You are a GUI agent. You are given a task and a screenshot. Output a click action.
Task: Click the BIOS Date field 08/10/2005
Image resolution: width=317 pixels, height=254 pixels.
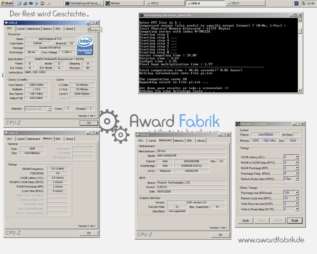pyautogui.click(x=191, y=191)
